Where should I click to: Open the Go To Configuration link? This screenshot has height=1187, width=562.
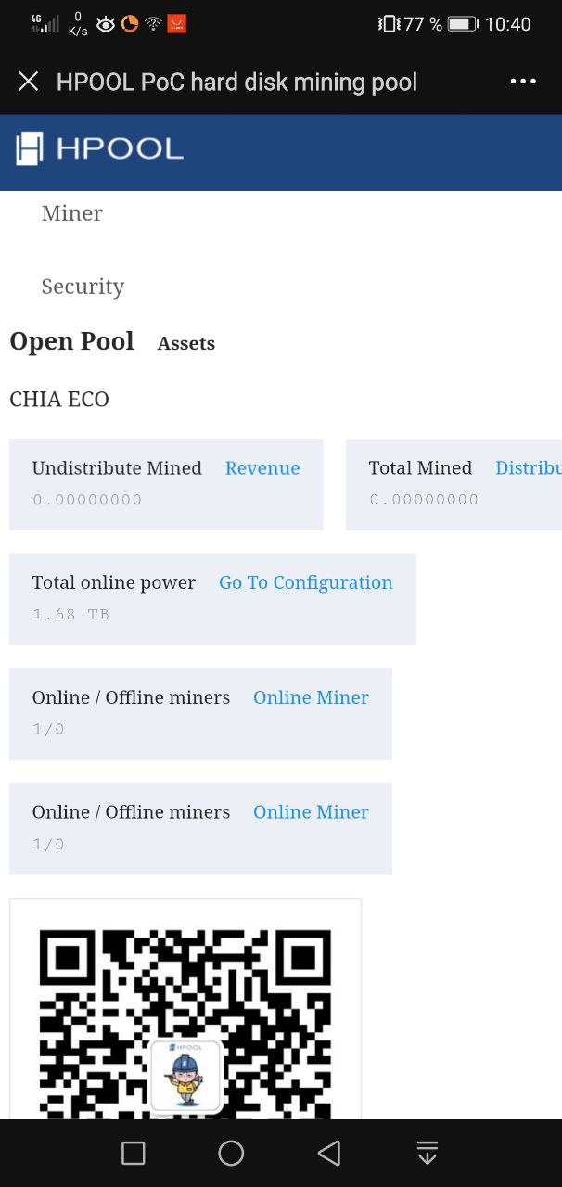coord(305,582)
